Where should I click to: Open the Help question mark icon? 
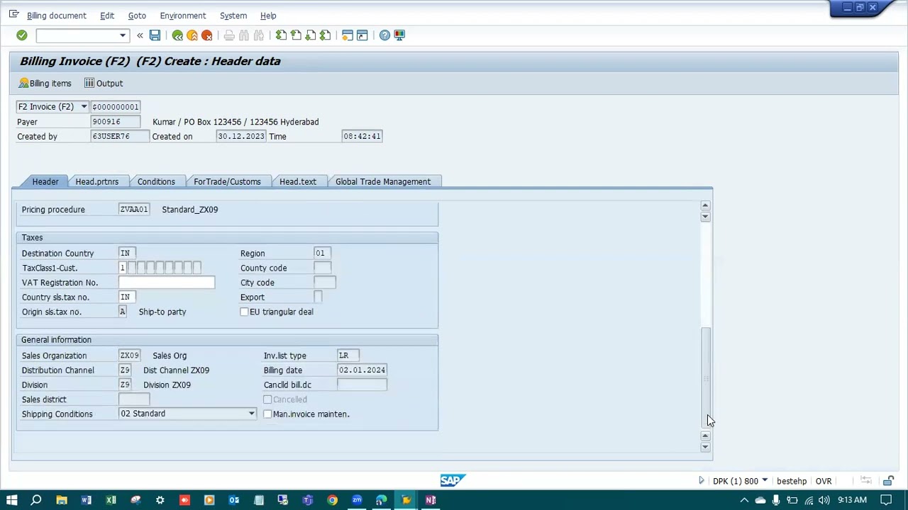[384, 35]
